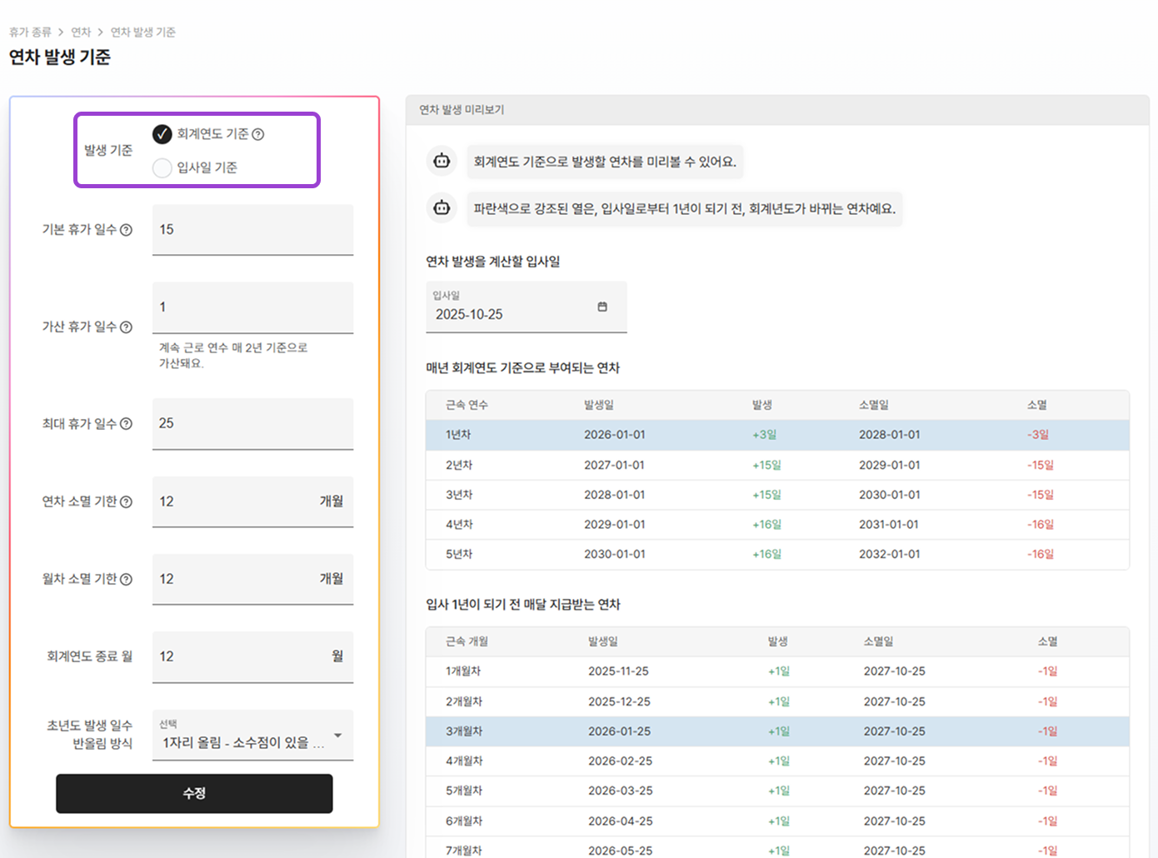This screenshot has width=1158, height=858.
Task: Click the -3일 소멸 value
Action: pyautogui.click(x=1038, y=435)
